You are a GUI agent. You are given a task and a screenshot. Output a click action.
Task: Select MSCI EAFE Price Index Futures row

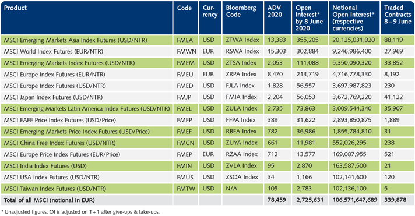coord(207,120)
